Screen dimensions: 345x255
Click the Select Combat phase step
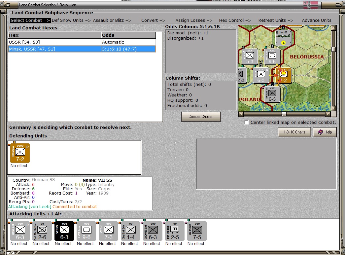click(30, 20)
